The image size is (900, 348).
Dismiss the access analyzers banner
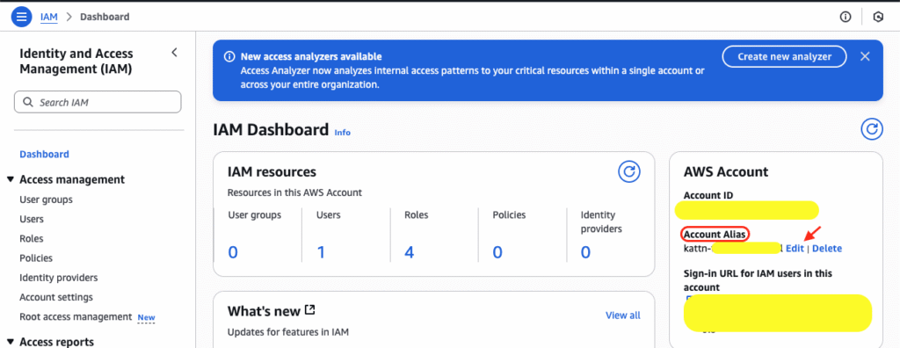pyautogui.click(x=865, y=56)
